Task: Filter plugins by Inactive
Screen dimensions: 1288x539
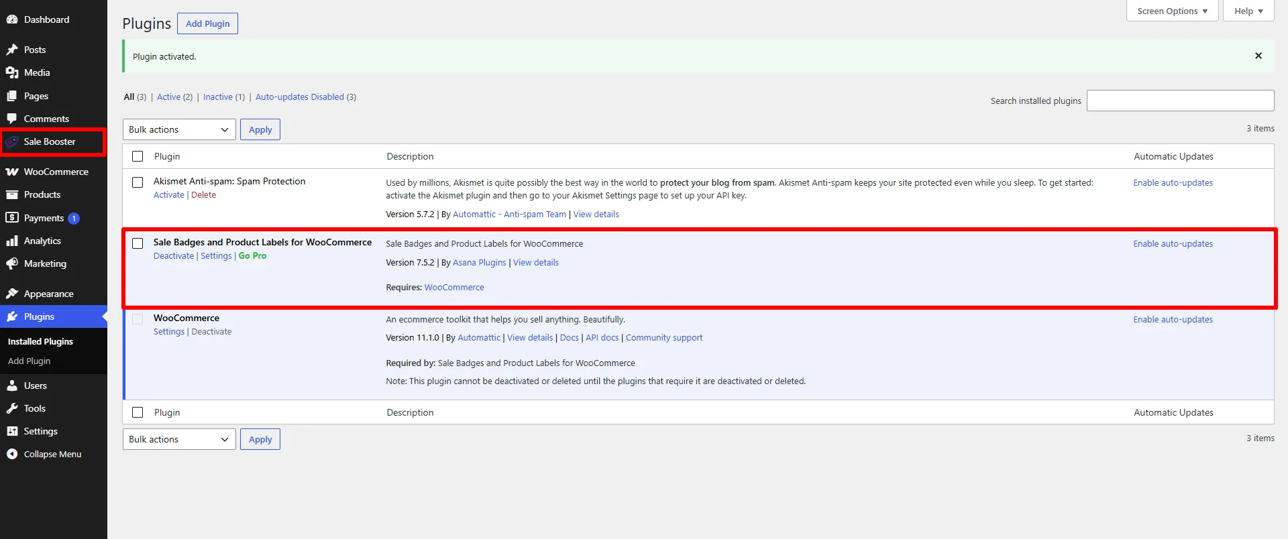Action: tap(218, 97)
